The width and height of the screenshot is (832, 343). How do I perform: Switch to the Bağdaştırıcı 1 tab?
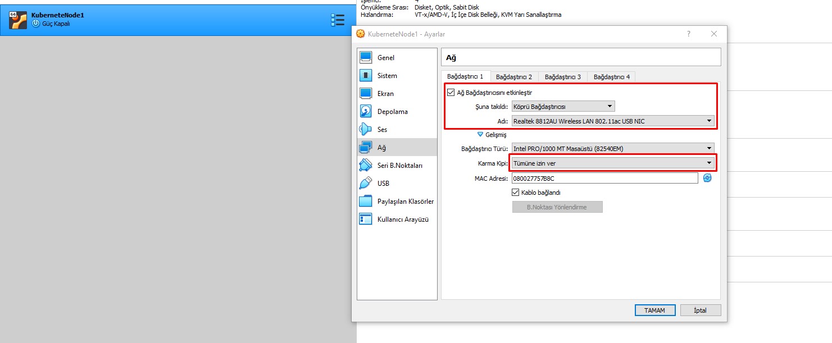click(465, 77)
